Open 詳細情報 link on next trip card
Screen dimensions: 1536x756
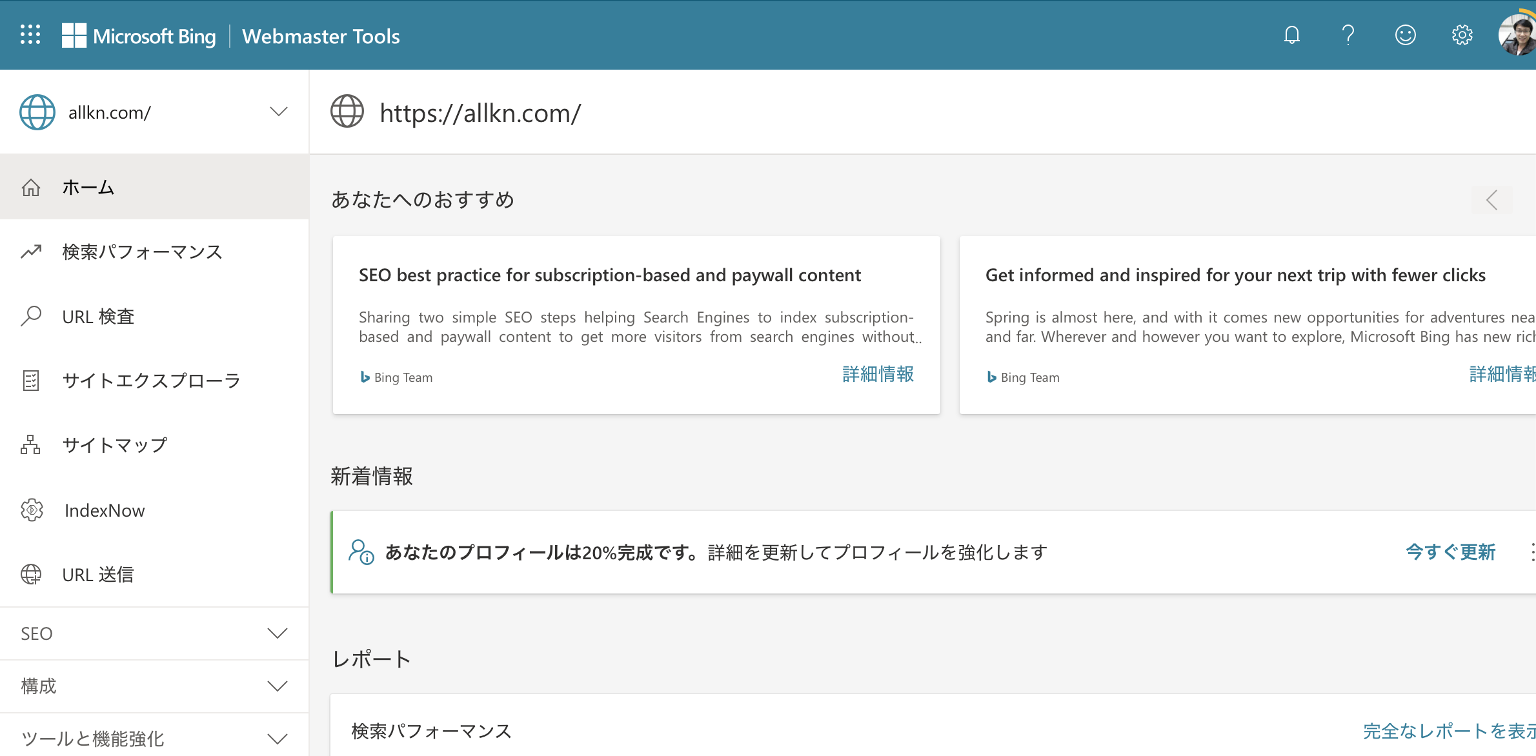point(1502,374)
